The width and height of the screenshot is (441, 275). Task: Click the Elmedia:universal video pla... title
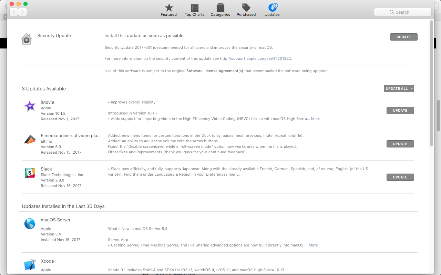click(71, 135)
